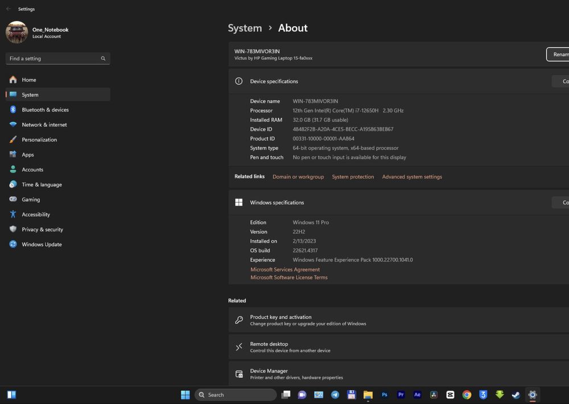Open Personalization settings
The width and height of the screenshot is (569, 404).
pos(57,139)
